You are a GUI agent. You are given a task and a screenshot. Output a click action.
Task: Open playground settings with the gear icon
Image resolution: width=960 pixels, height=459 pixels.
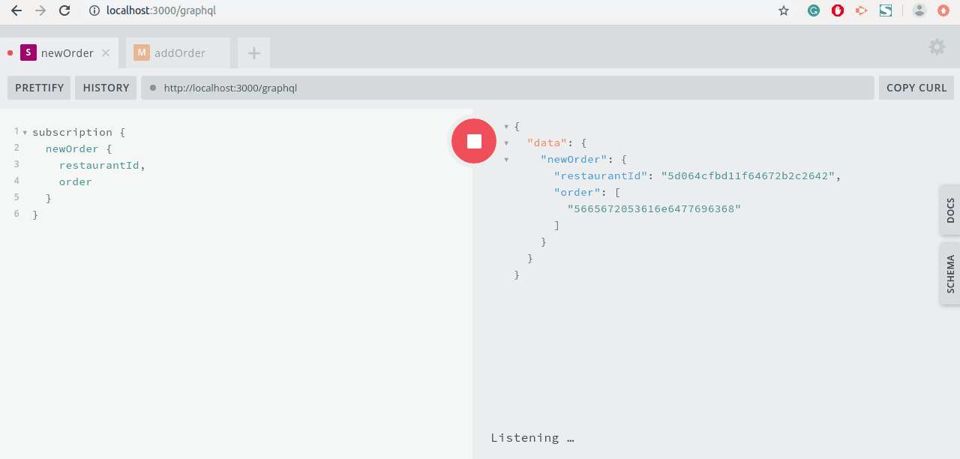[x=936, y=46]
